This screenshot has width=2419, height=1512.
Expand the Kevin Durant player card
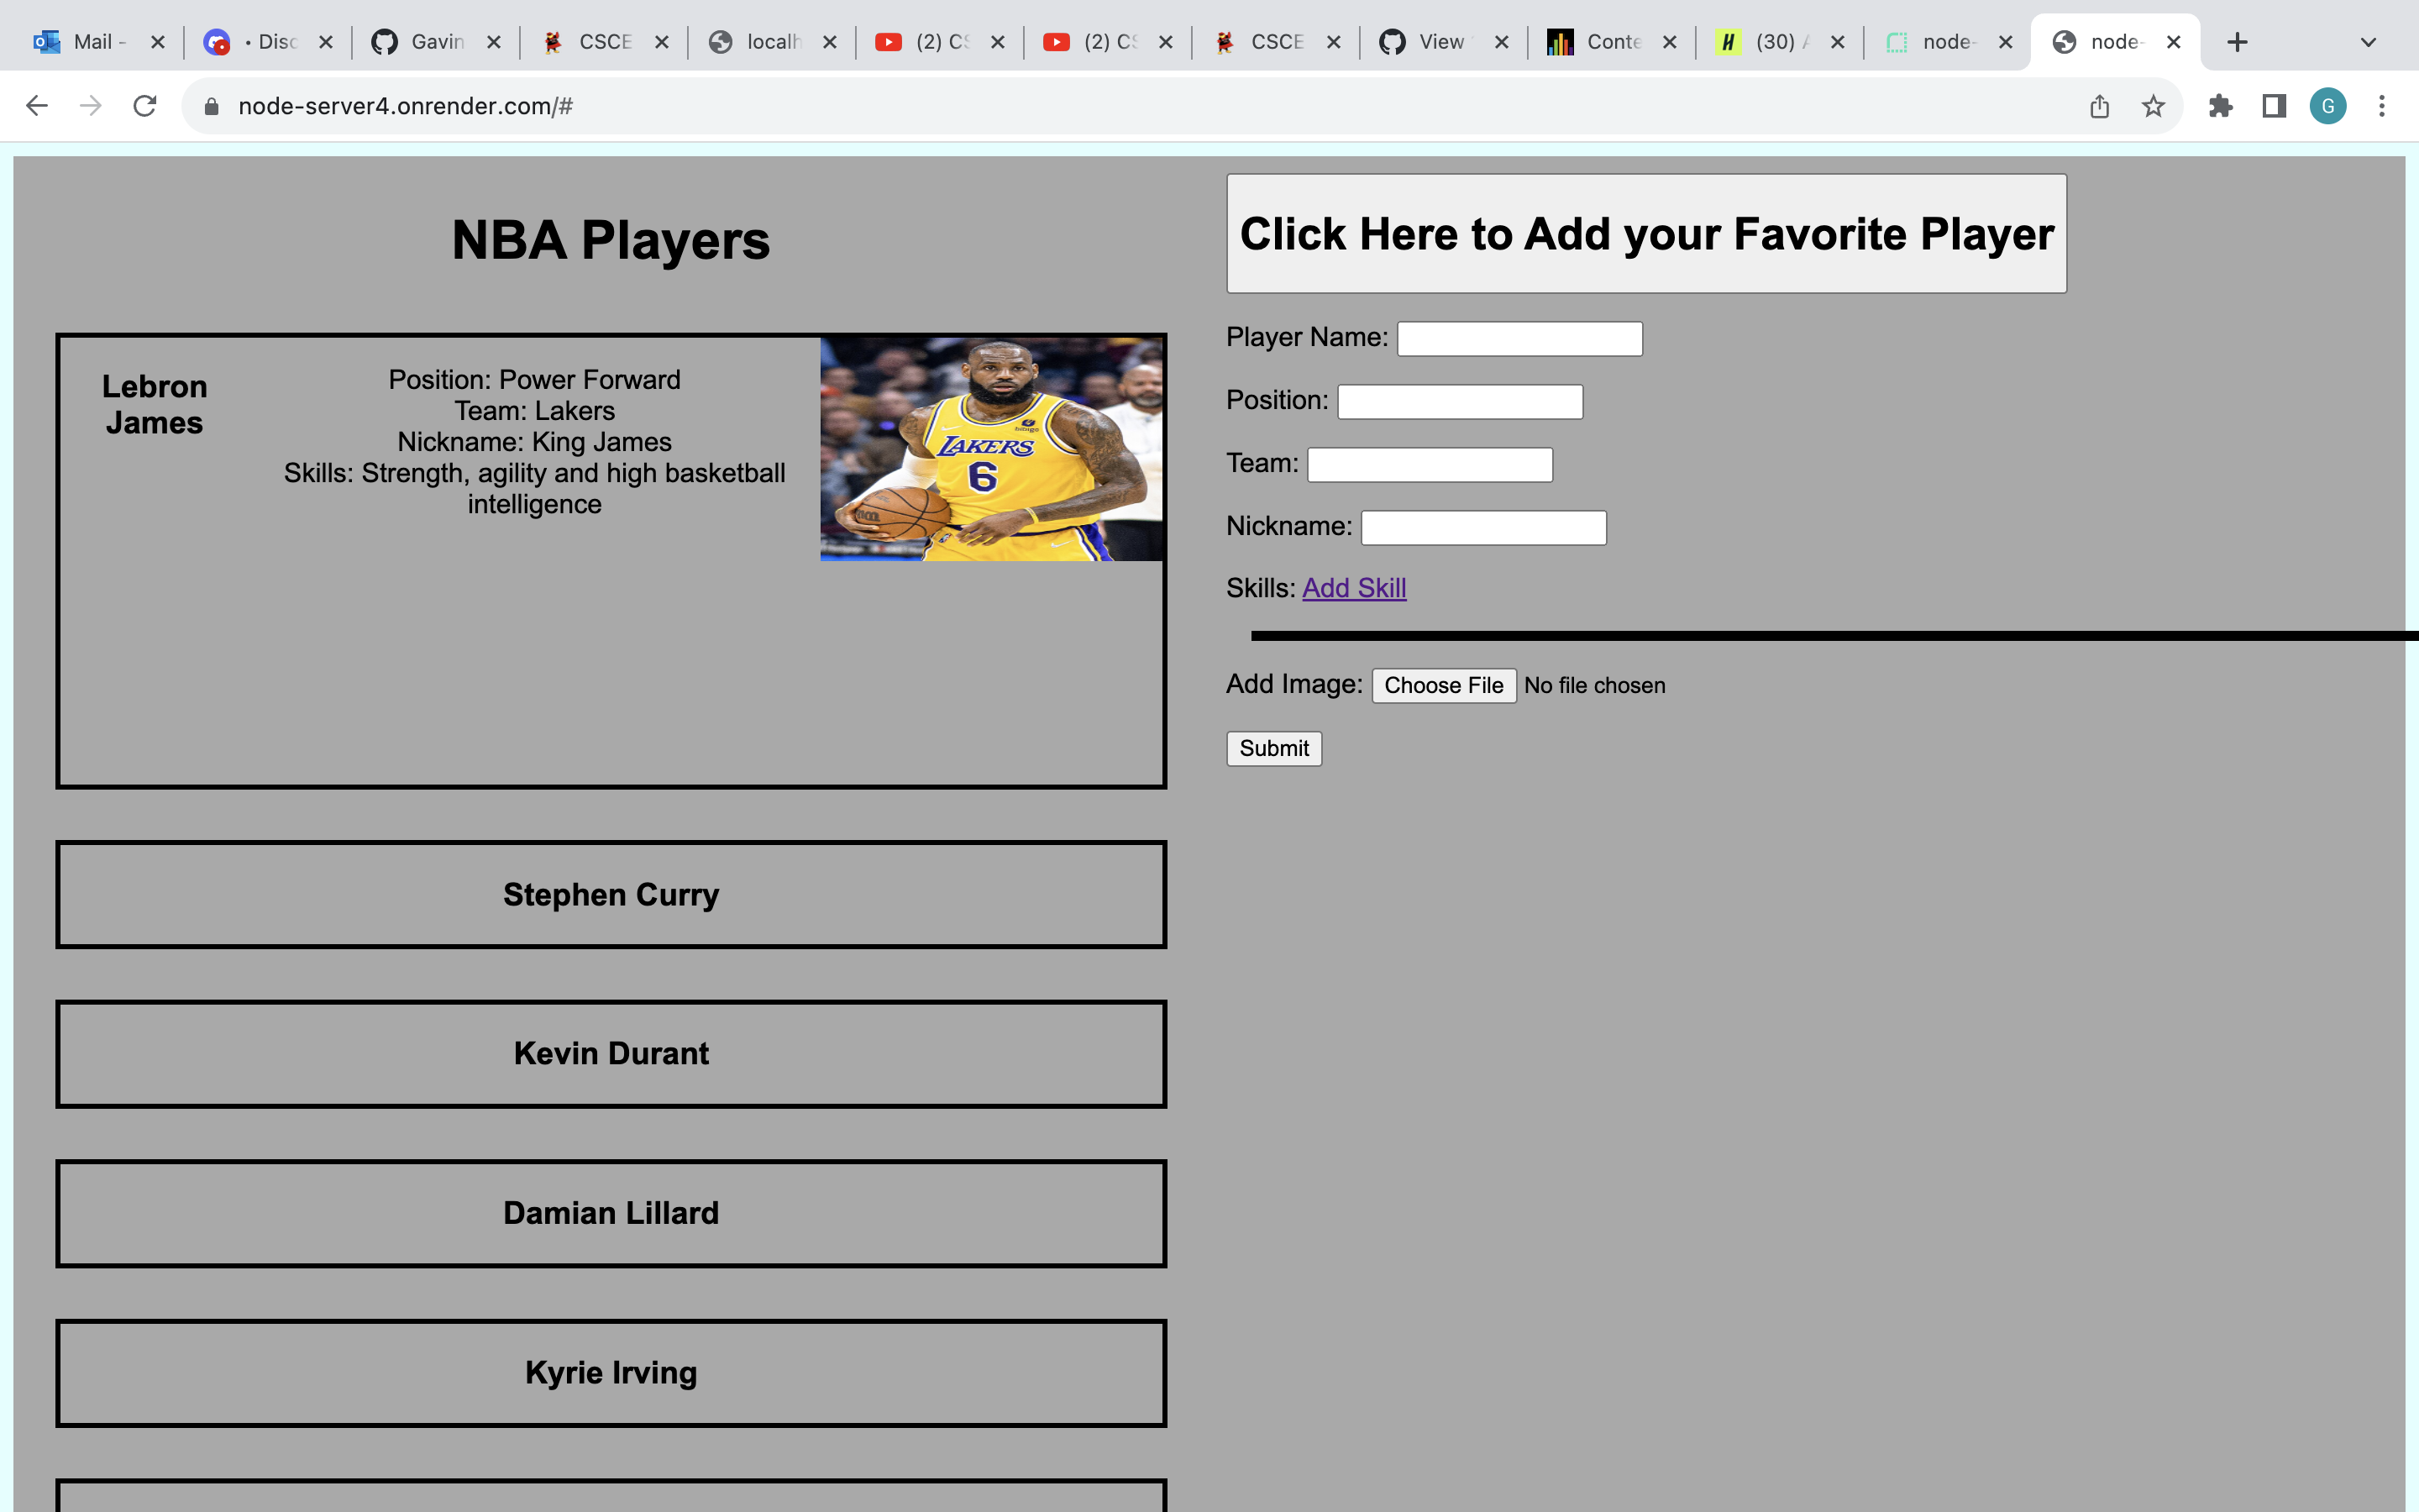coord(611,1053)
